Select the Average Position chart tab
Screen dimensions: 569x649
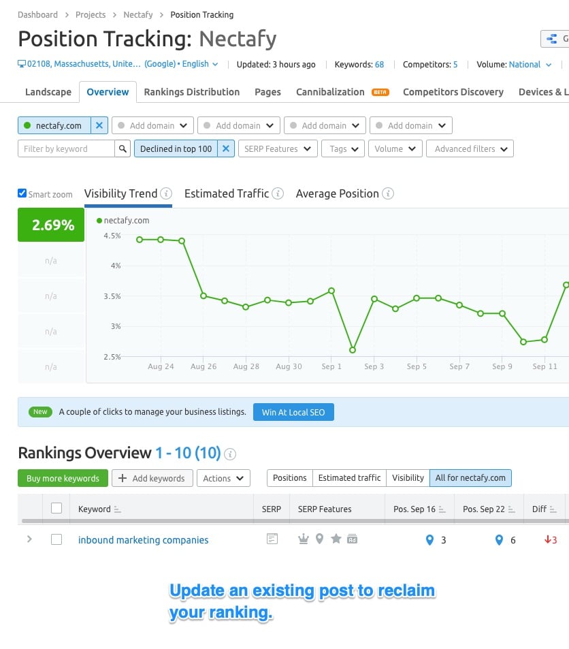click(x=338, y=193)
